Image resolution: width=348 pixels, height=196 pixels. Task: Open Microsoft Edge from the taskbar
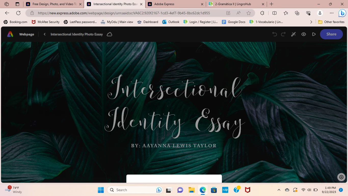[x=203, y=190]
